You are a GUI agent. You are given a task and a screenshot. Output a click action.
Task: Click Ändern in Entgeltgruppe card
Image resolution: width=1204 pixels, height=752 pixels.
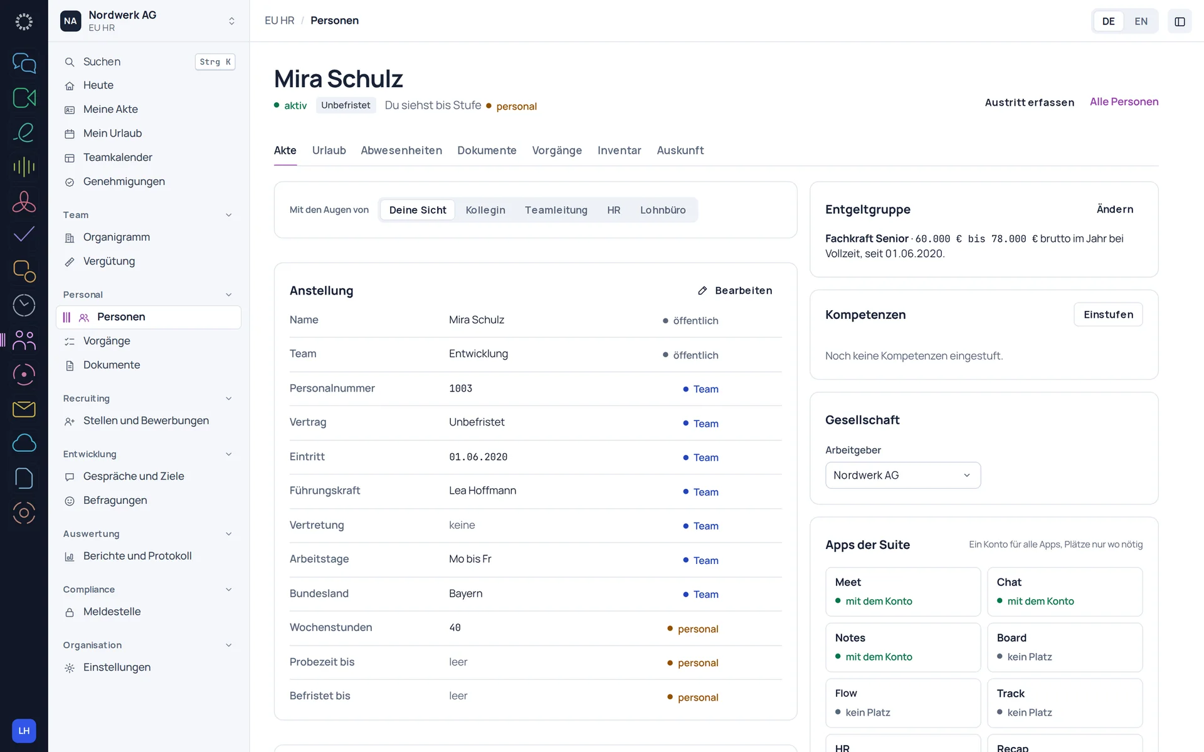pos(1114,209)
